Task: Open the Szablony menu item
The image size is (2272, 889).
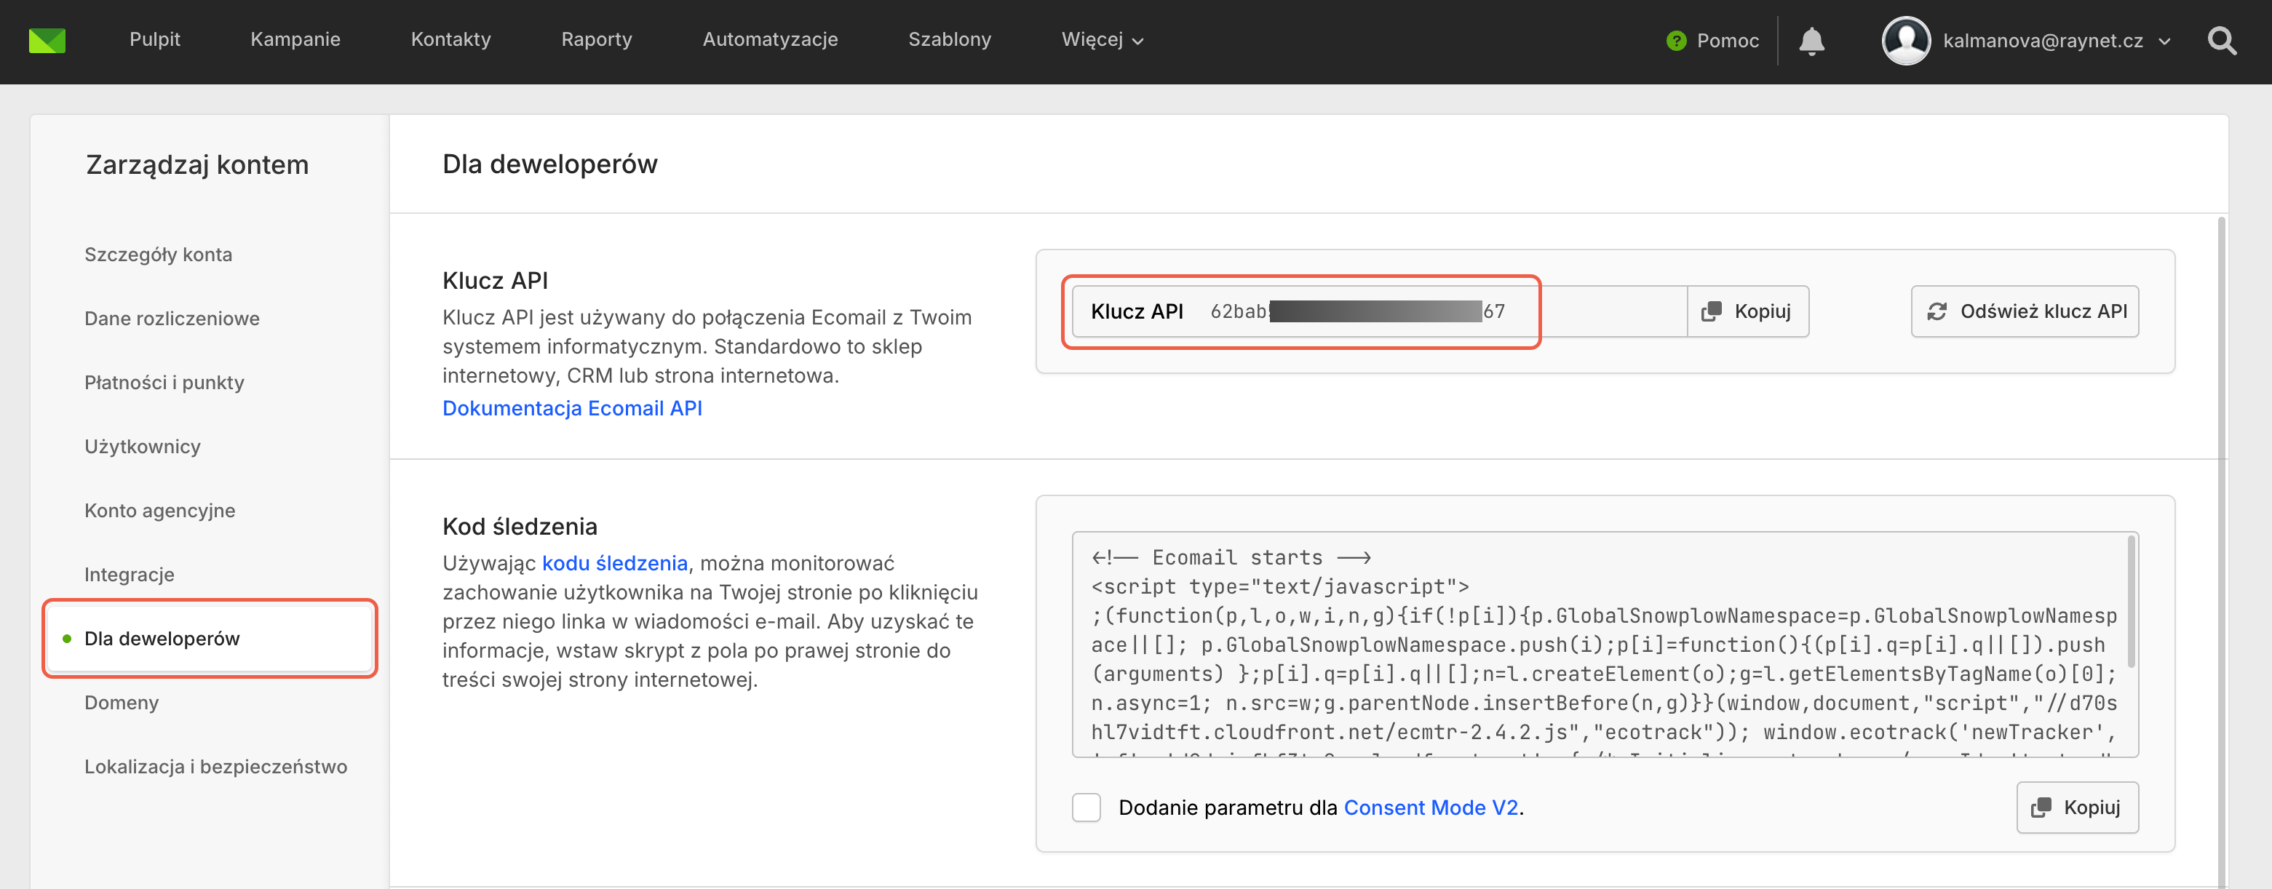Action: click(950, 40)
